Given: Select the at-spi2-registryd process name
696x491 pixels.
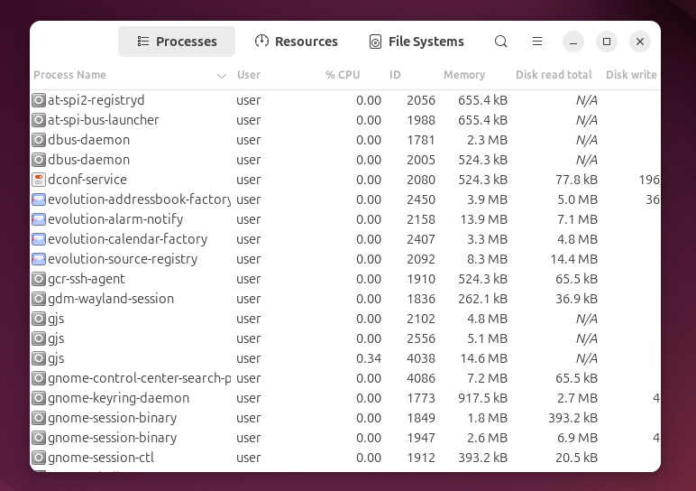Looking at the screenshot, I should pos(96,100).
